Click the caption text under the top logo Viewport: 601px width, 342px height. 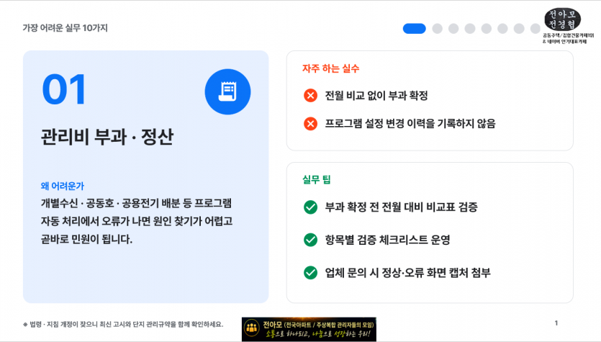click(x=568, y=38)
